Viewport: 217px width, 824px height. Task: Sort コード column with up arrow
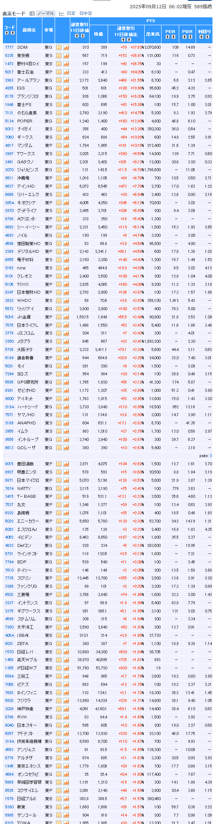(x=6, y=33)
